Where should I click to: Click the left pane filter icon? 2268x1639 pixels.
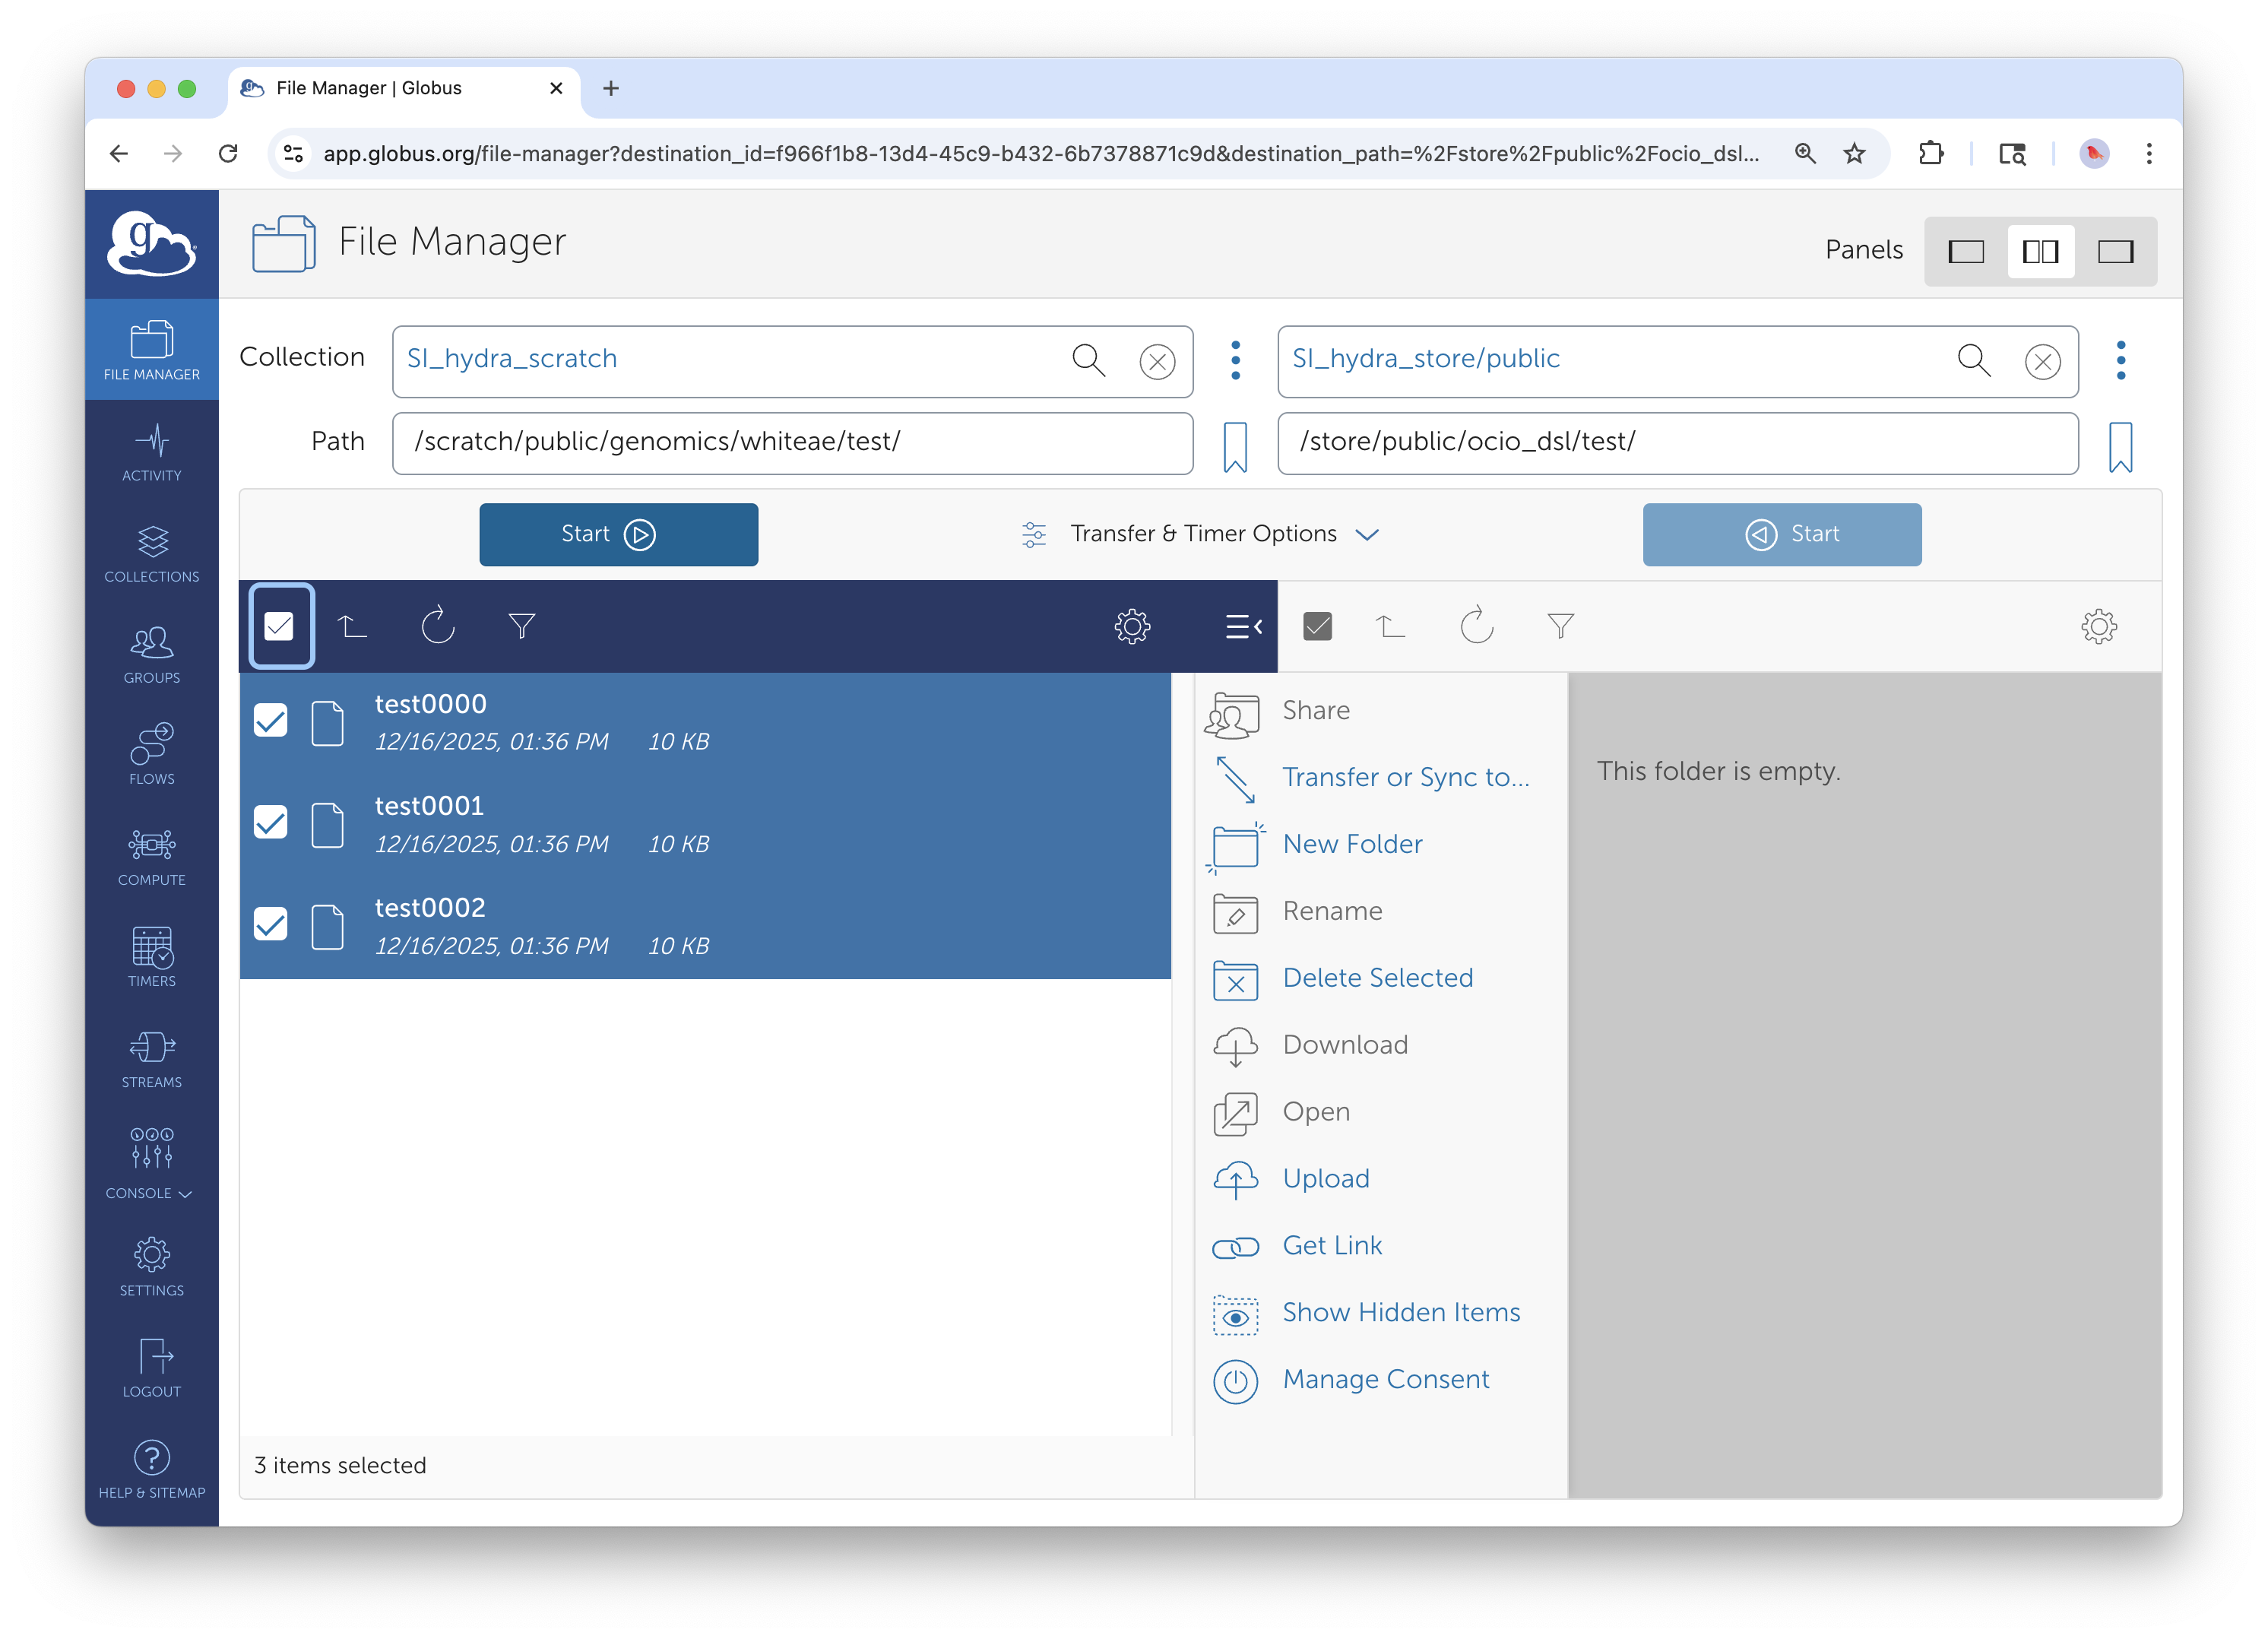[522, 626]
